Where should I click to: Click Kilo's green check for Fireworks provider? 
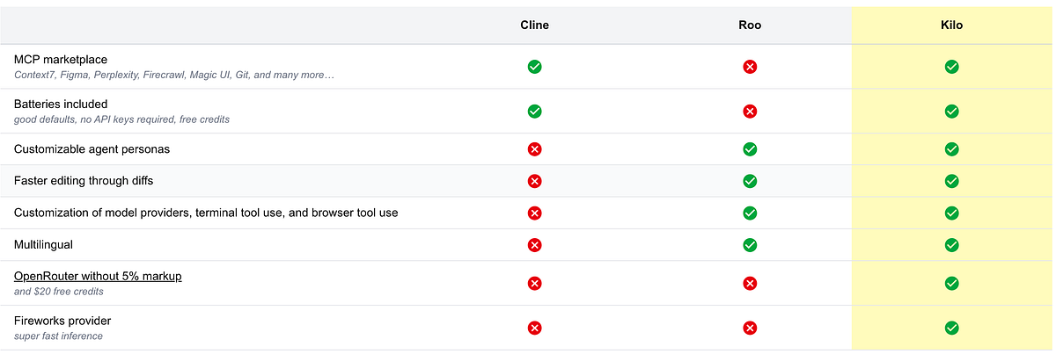(x=951, y=328)
